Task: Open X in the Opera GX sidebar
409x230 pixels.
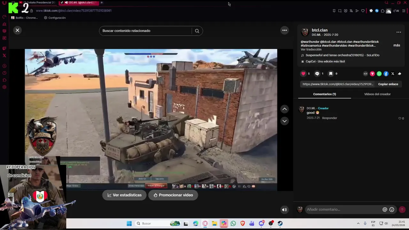Action: click(x=4, y=56)
